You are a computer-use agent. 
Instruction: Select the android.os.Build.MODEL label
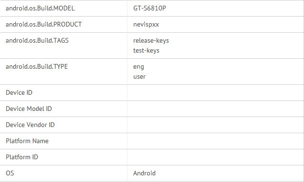40,9
